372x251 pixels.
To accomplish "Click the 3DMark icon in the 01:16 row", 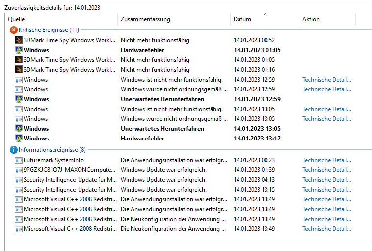I will pyautogui.click(x=19, y=69).
